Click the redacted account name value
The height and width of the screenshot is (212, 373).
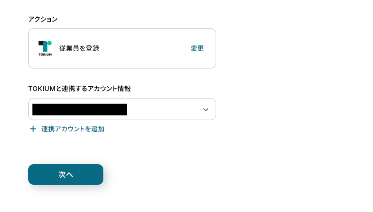tap(79, 110)
